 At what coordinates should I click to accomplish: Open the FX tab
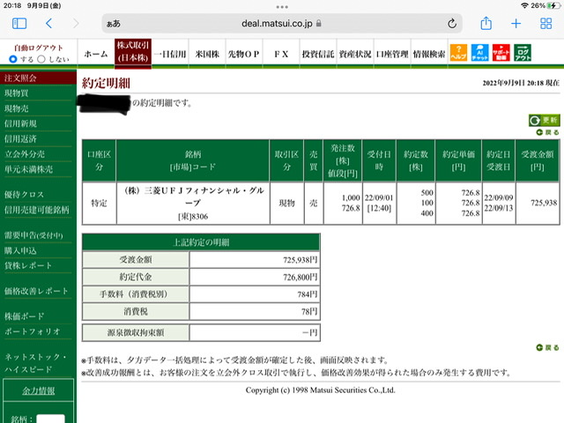[x=281, y=54]
